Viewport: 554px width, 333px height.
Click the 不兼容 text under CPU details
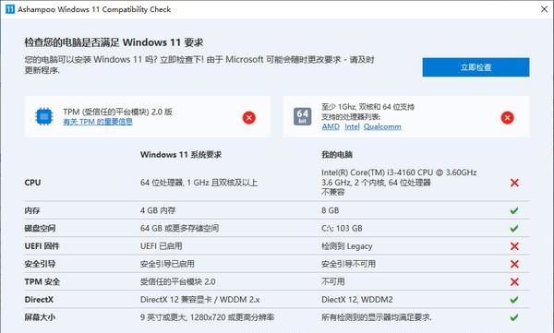click(332, 192)
